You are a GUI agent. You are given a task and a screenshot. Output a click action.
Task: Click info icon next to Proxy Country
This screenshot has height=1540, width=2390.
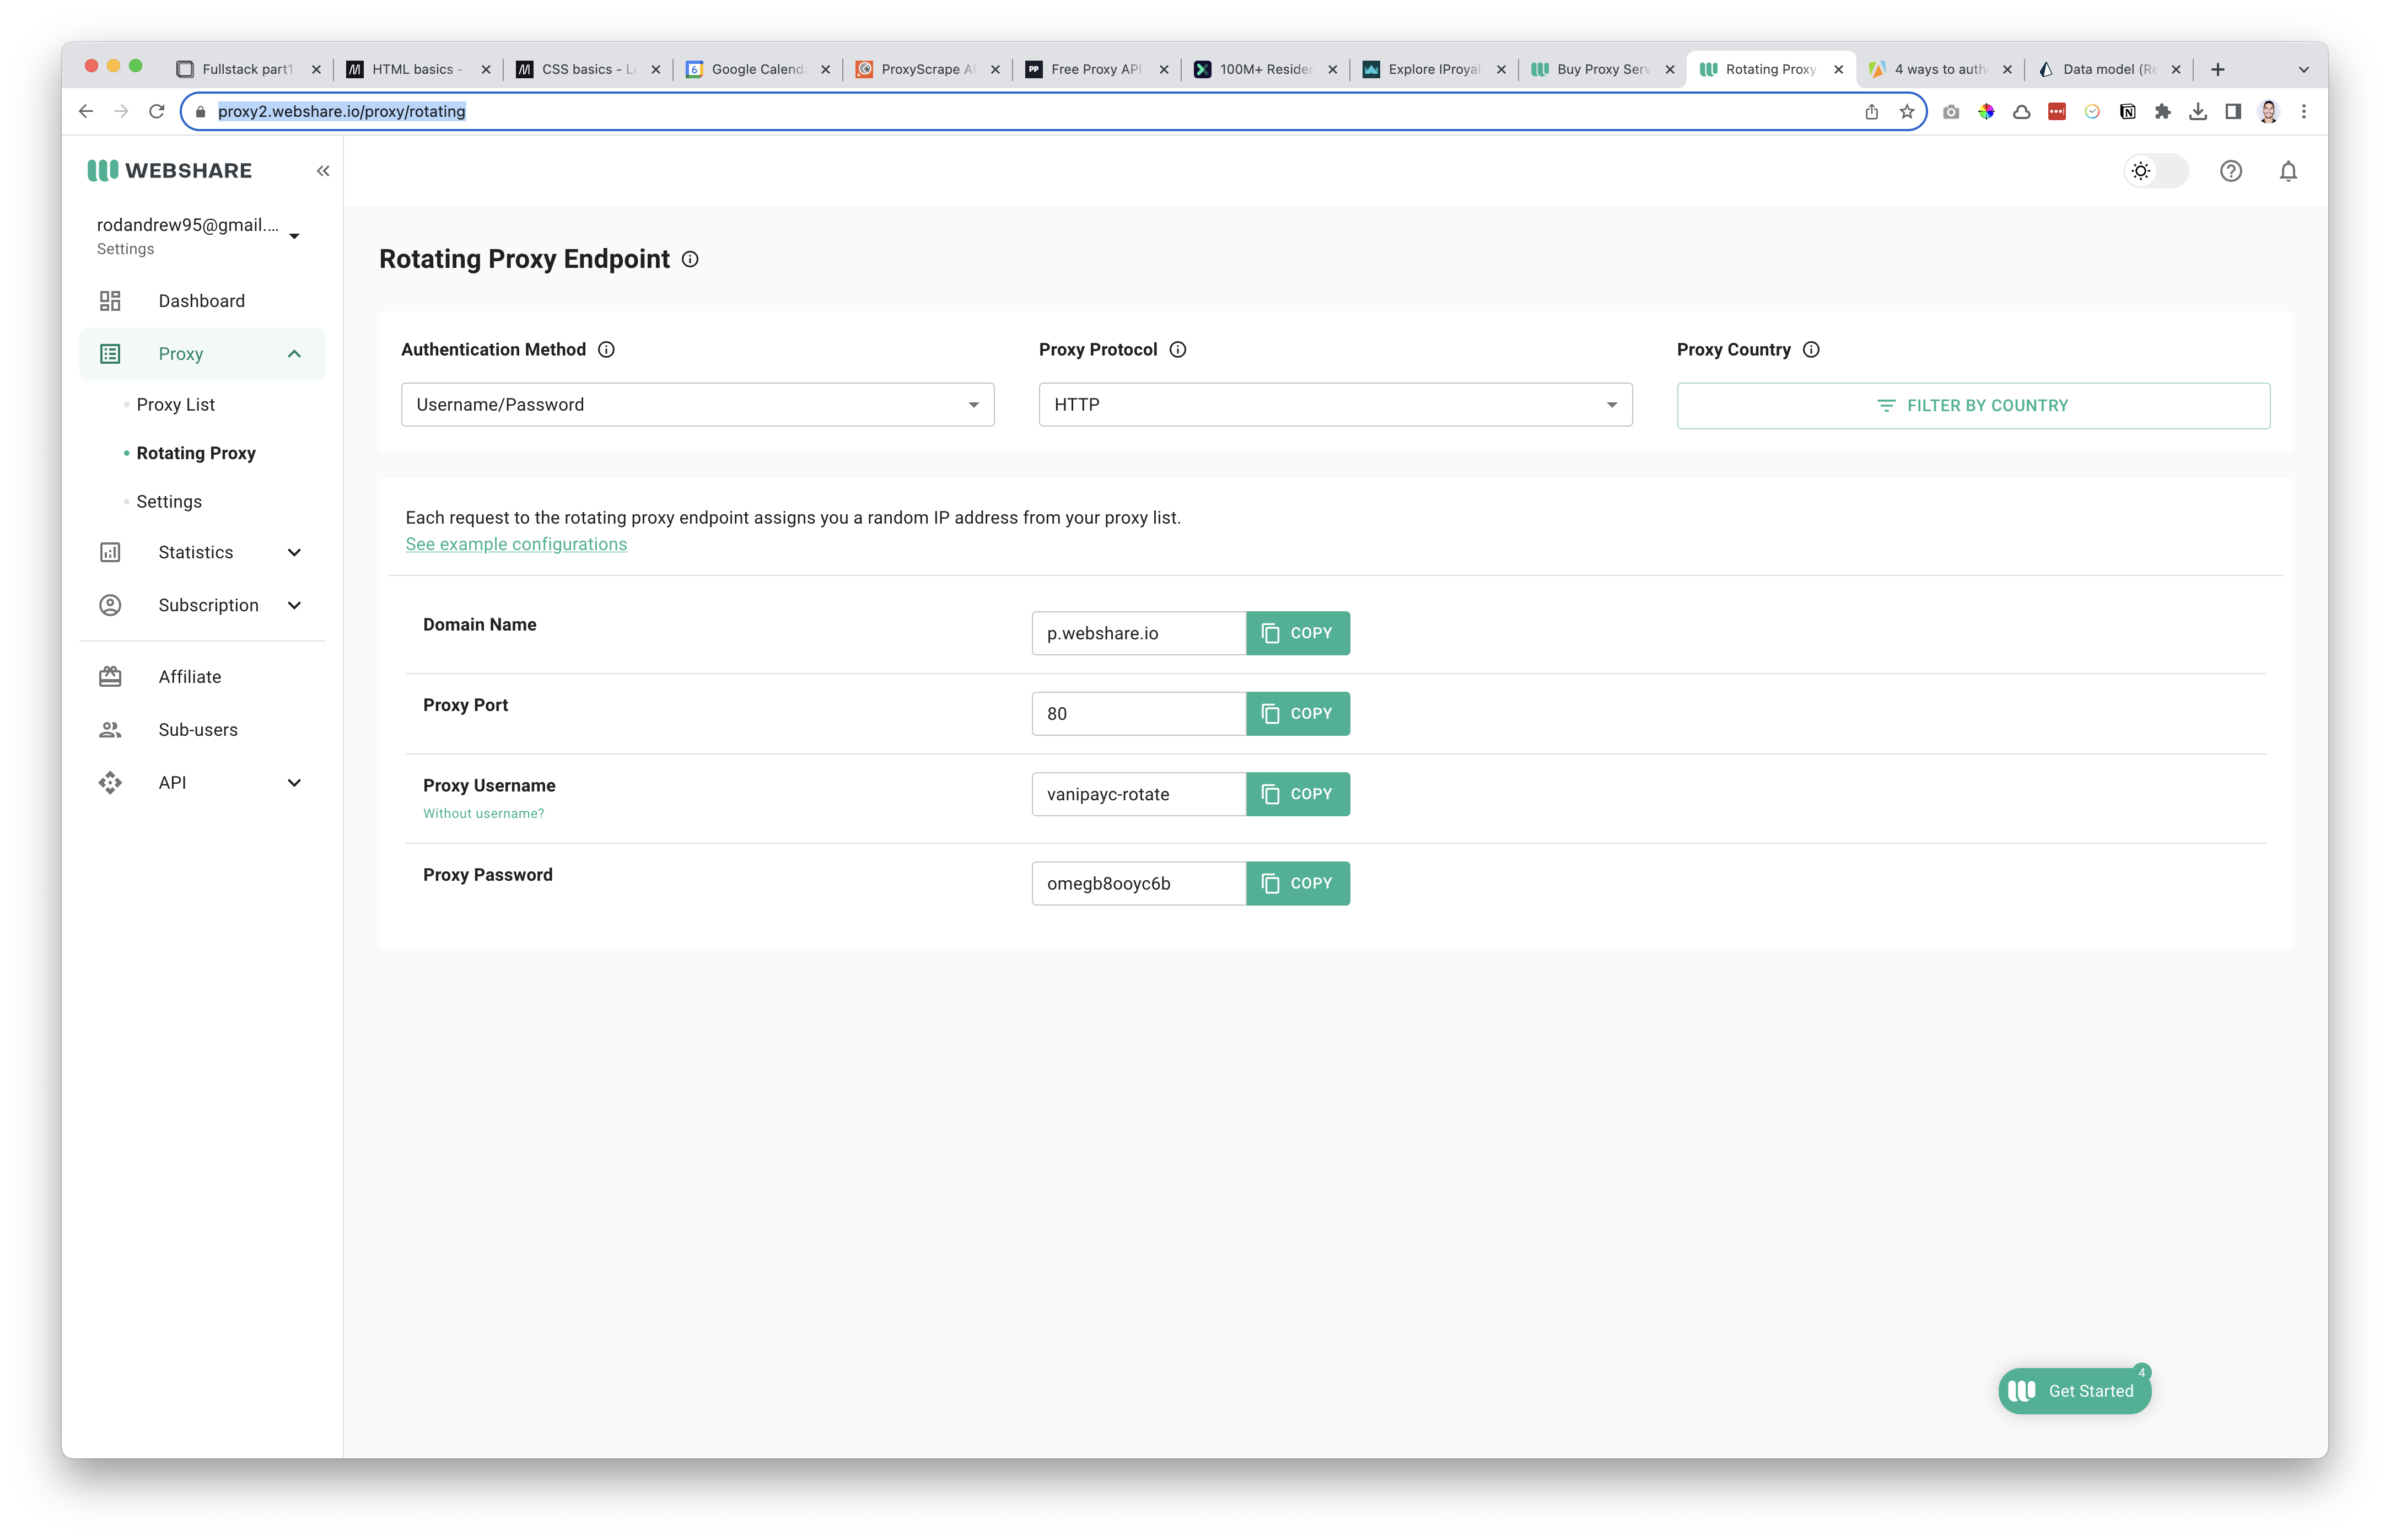(x=1810, y=349)
